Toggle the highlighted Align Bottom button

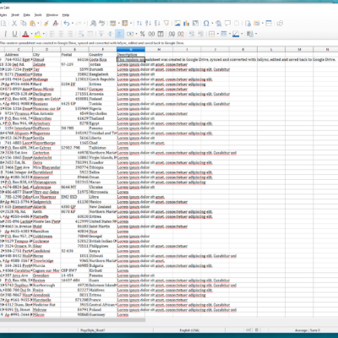click(x=119, y=34)
